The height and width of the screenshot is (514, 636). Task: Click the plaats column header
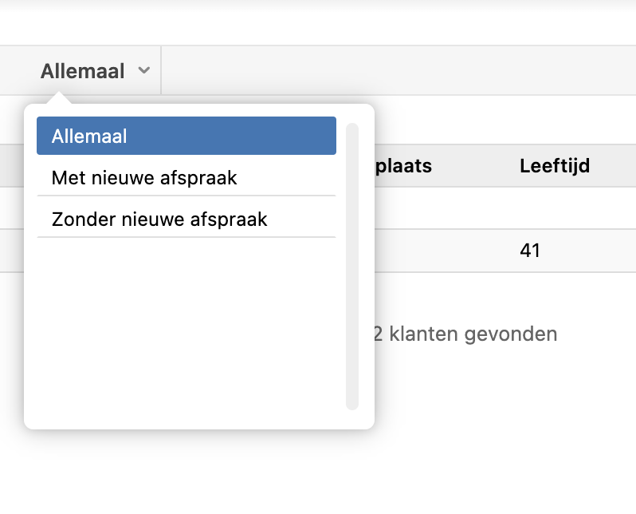[402, 166]
